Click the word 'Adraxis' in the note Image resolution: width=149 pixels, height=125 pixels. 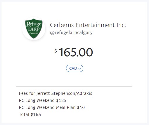point(84,93)
